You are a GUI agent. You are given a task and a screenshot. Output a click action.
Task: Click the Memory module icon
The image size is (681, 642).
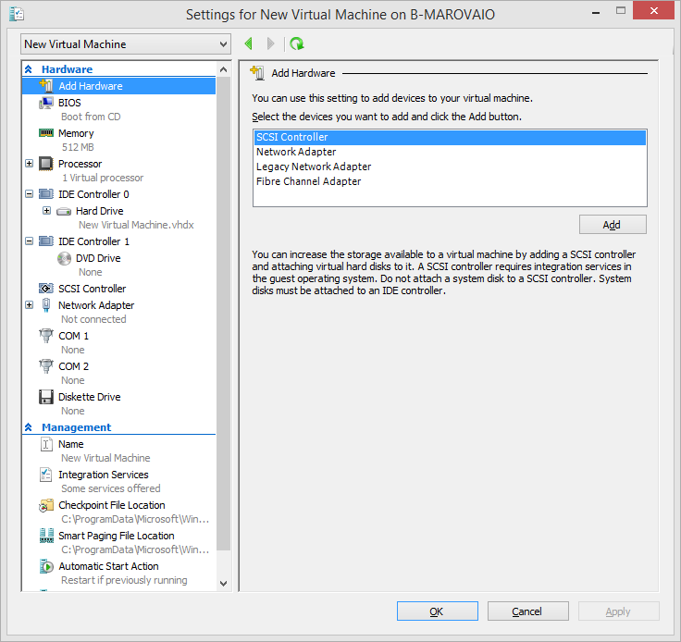(46, 133)
